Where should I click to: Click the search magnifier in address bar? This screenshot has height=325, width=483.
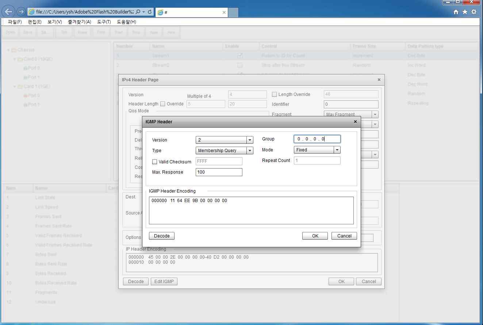[138, 12]
